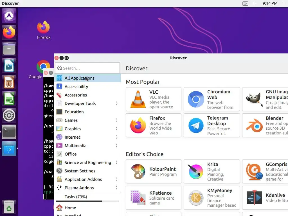The width and height of the screenshot is (288, 216).
Task: Open the Chromium Web app card
Action: 211,99
